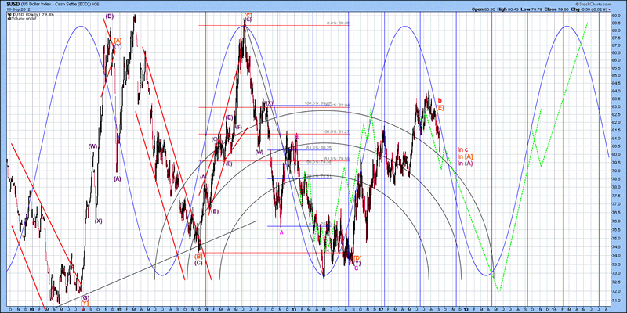Click the magenta A wave label
This screenshot has width=627, height=313.
tap(281, 233)
